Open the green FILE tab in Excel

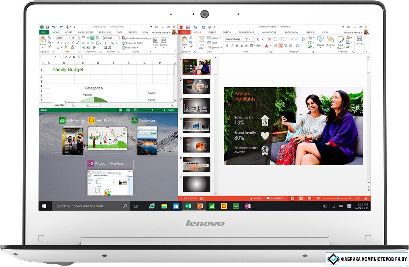(43, 32)
